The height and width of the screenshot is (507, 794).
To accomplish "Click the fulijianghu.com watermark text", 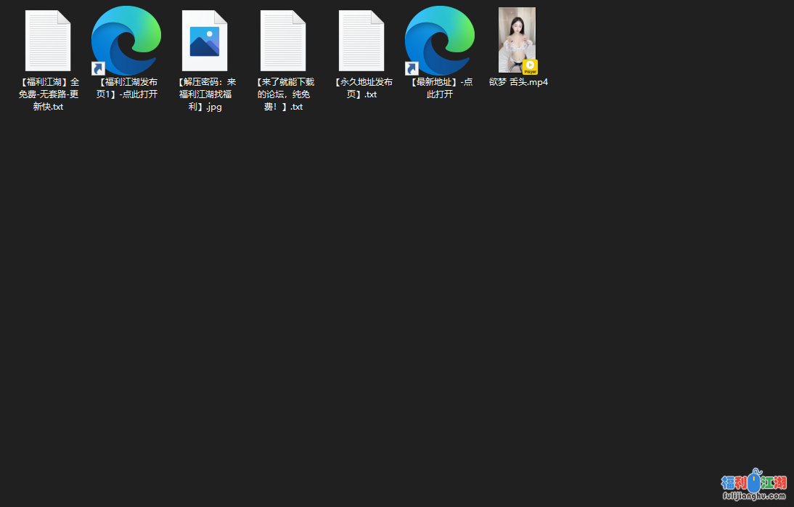I will point(753,496).
